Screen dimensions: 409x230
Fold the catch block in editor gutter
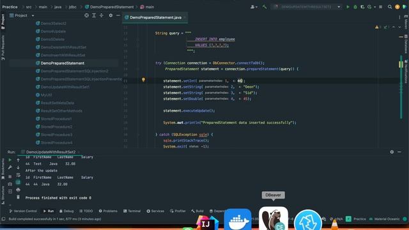(138, 135)
